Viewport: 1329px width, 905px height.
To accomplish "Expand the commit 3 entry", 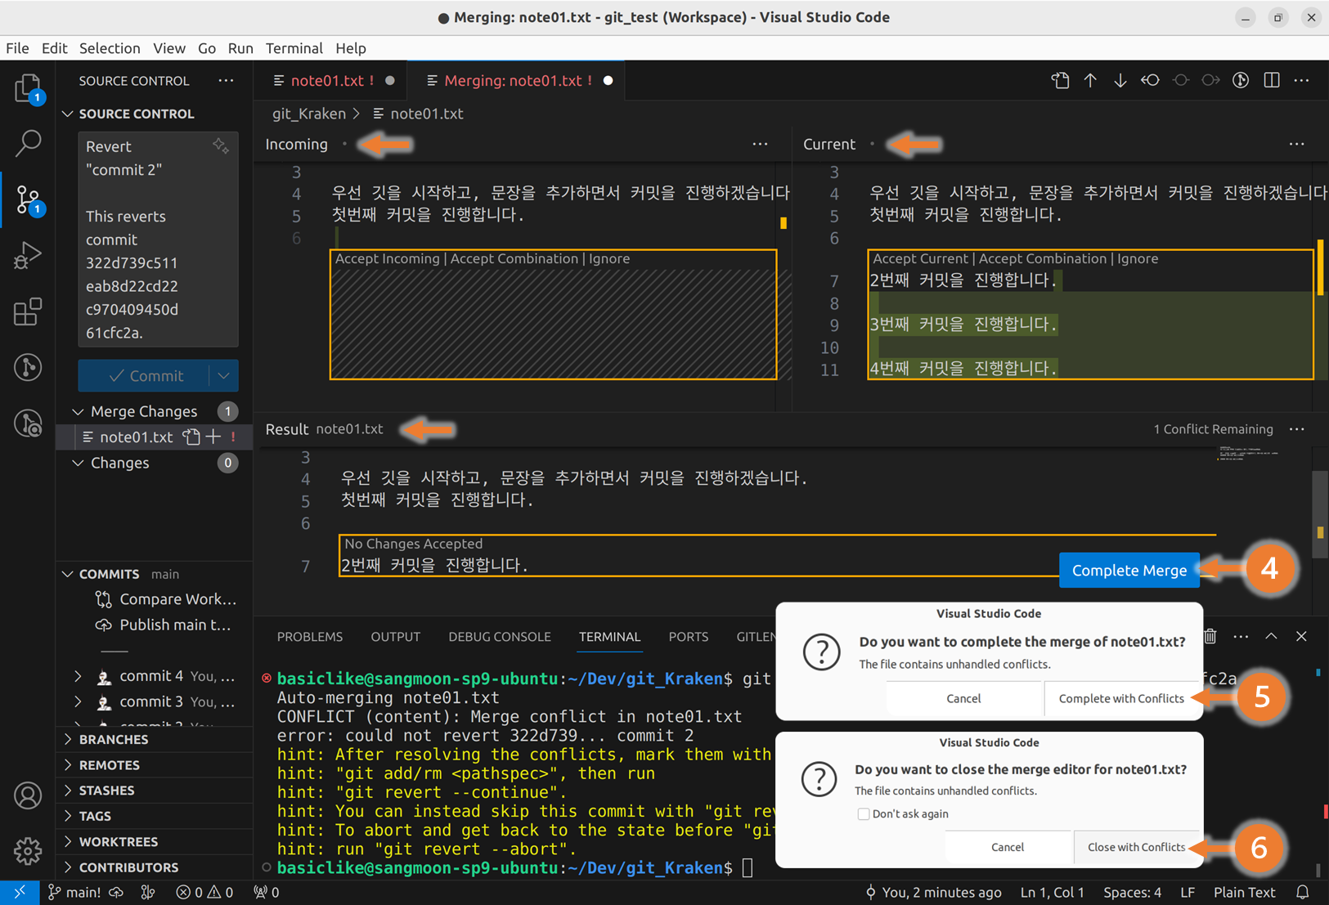I will [79, 701].
